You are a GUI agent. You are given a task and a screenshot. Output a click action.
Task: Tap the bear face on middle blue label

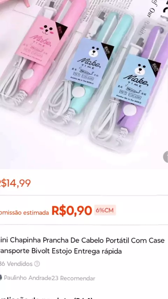(93, 52)
